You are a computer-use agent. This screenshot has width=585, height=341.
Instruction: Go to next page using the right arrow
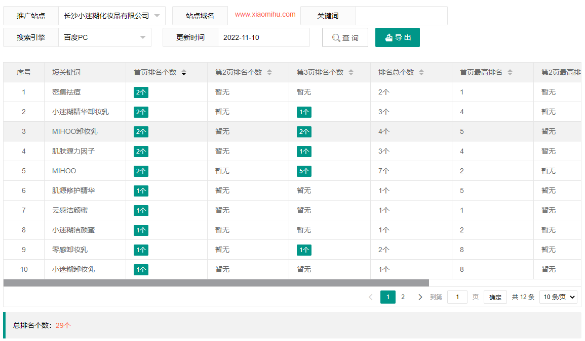pos(420,297)
